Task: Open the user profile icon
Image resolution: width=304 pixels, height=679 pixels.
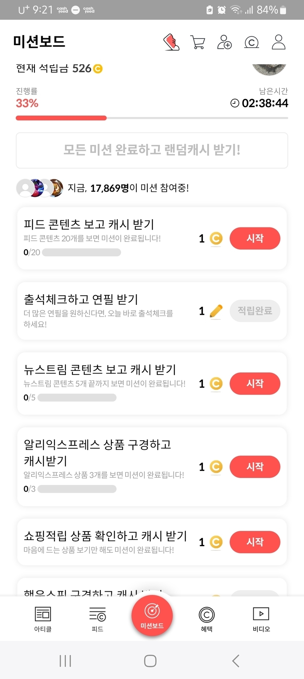Action: point(278,42)
